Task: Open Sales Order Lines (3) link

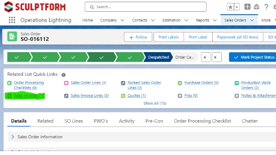Action: point(88,83)
